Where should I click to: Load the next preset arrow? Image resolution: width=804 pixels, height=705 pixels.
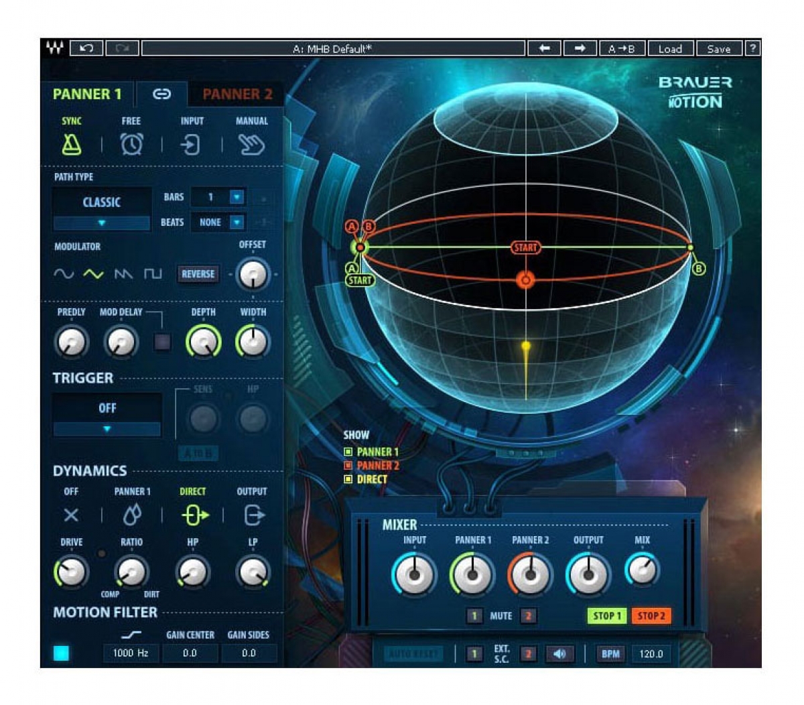[580, 48]
